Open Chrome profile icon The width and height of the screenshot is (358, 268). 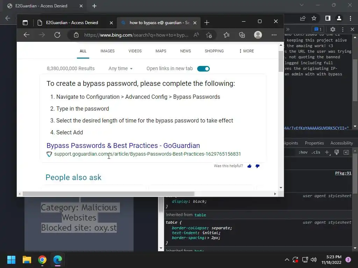pyautogui.click(x=339, y=18)
